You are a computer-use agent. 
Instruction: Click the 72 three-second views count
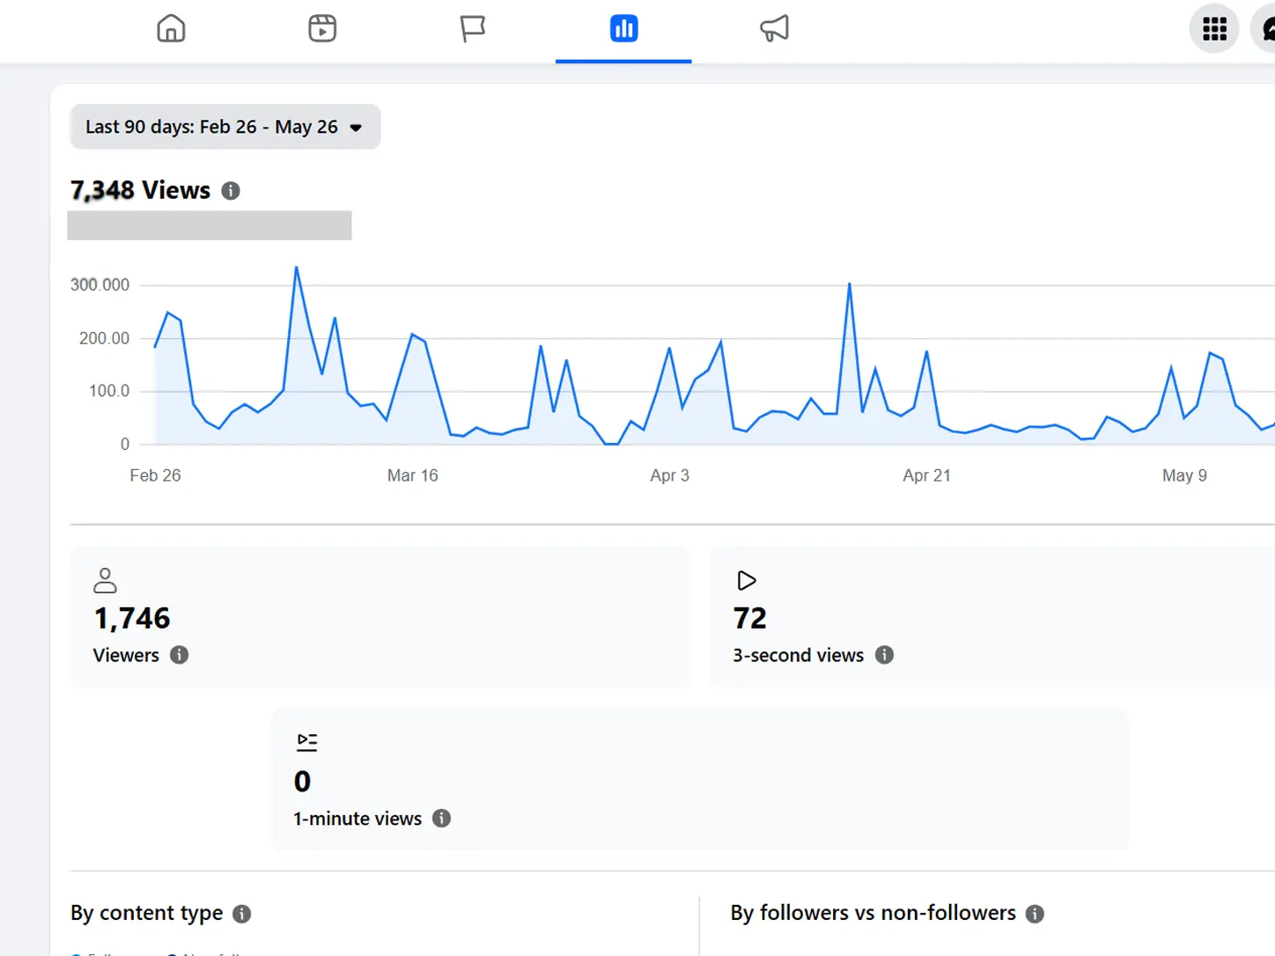pos(749,618)
